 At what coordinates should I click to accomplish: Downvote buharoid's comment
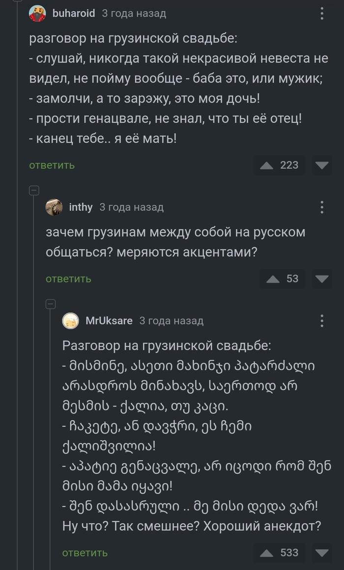(322, 165)
